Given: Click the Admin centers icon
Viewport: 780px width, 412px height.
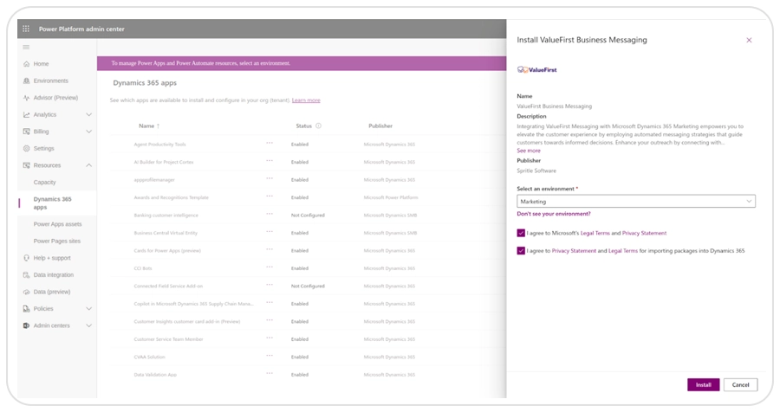Looking at the screenshot, I should click(26, 325).
